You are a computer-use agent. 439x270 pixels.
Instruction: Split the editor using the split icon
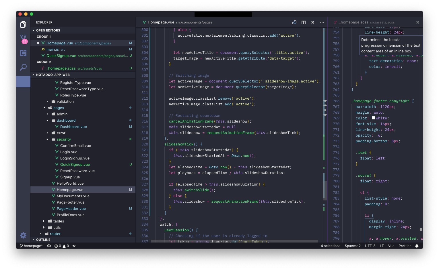304,22
